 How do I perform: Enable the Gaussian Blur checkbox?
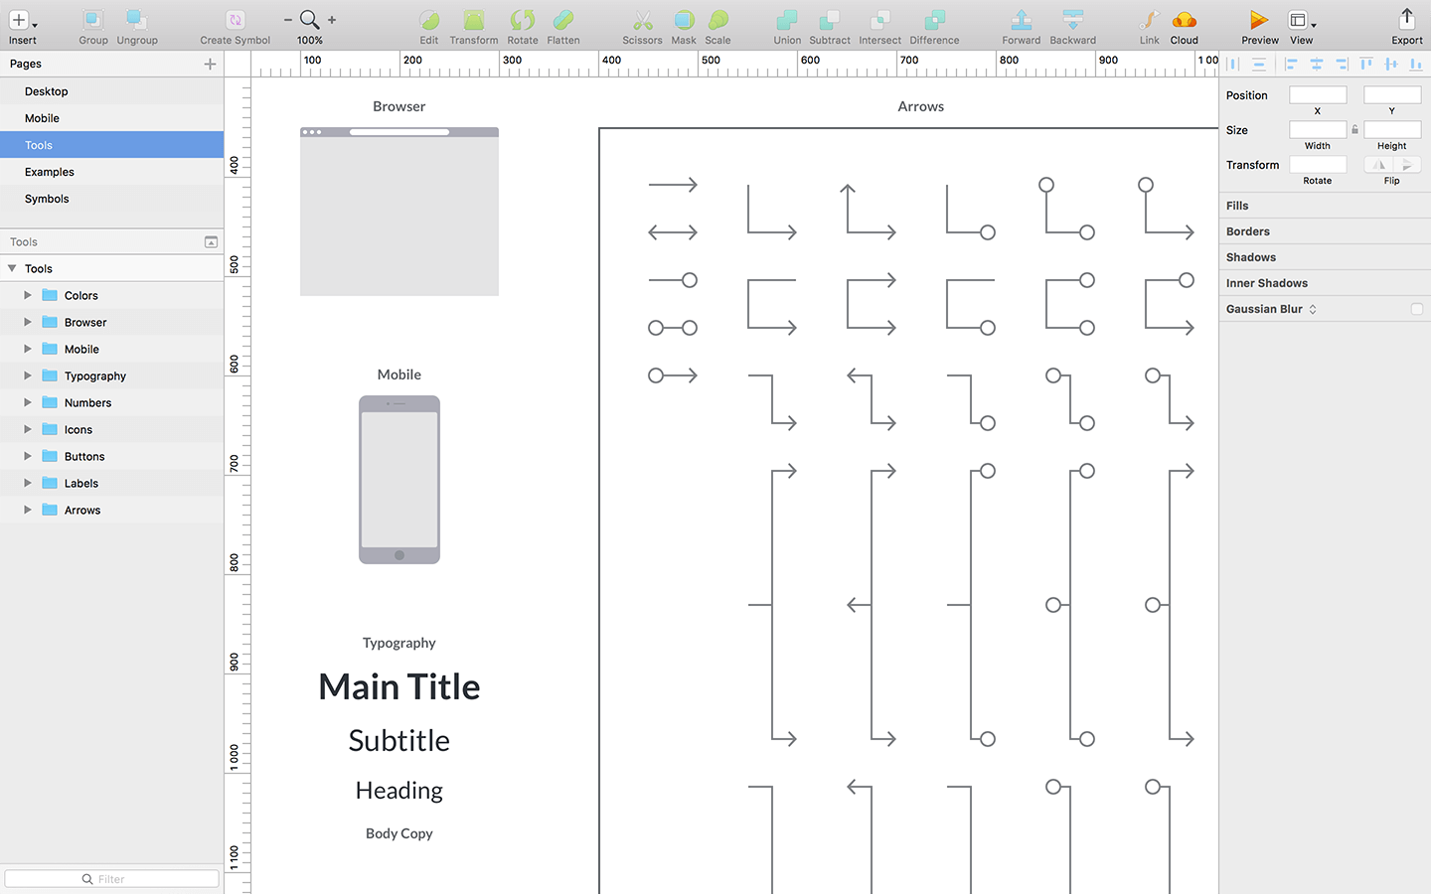(x=1418, y=309)
